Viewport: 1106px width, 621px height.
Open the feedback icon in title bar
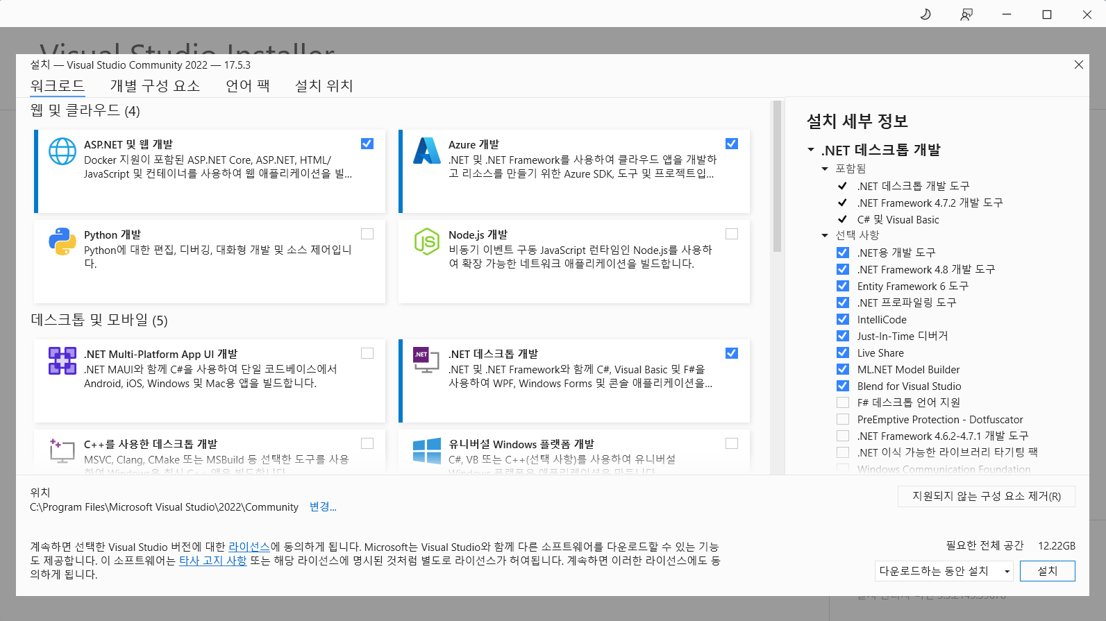pos(966,15)
